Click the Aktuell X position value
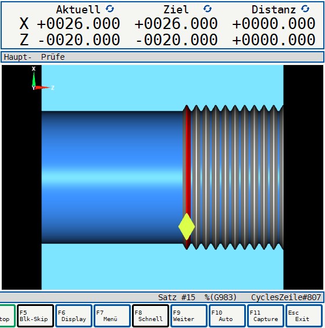 tap(78, 23)
